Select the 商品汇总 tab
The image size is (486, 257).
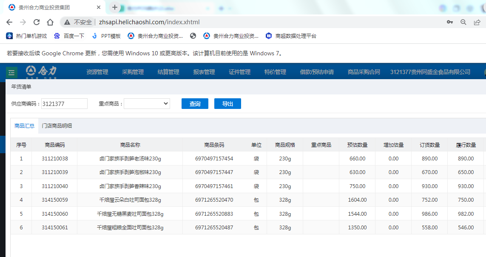tap(24, 126)
